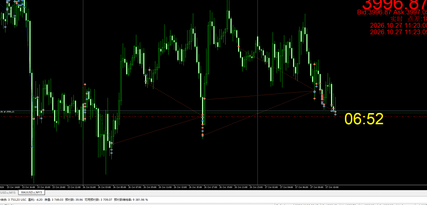
Task: Click the lowest trade arrow under the 26 Oct 16:00 candle
Action: [x=202, y=135]
